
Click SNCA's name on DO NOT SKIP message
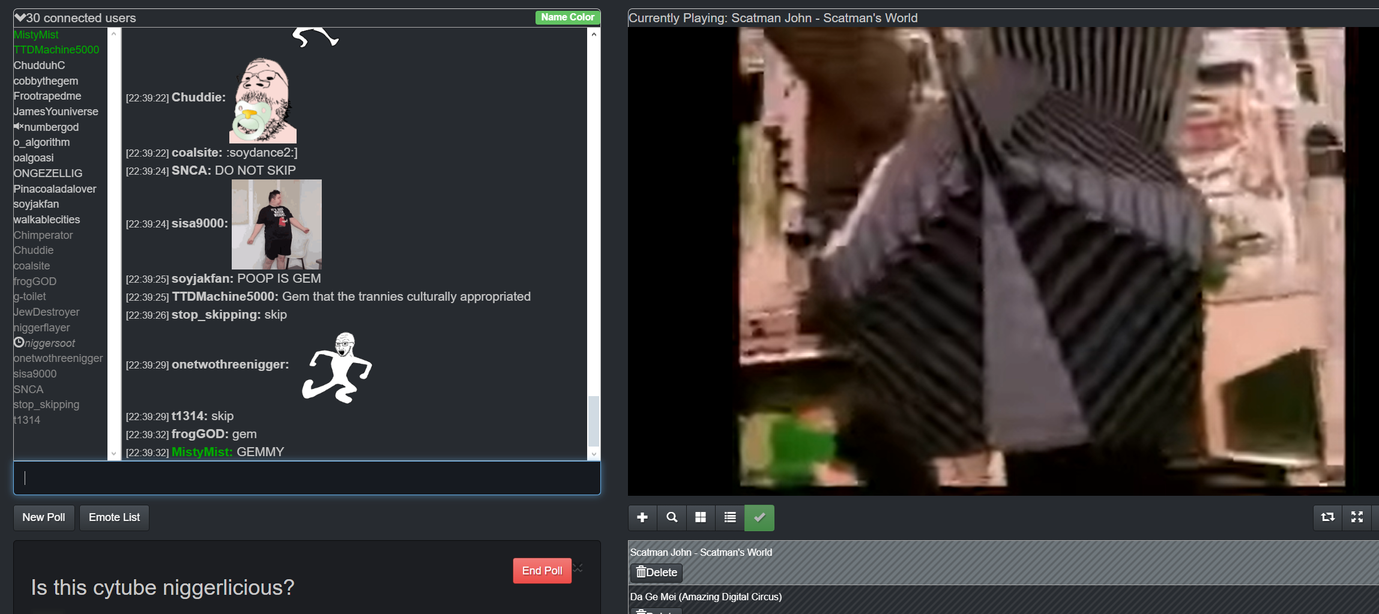[x=191, y=170]
